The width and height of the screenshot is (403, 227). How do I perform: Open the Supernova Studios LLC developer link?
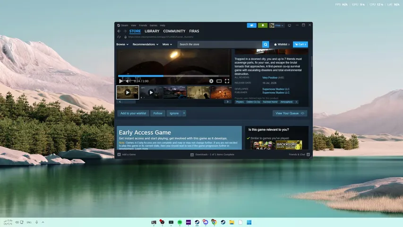[x=276, y=89]
